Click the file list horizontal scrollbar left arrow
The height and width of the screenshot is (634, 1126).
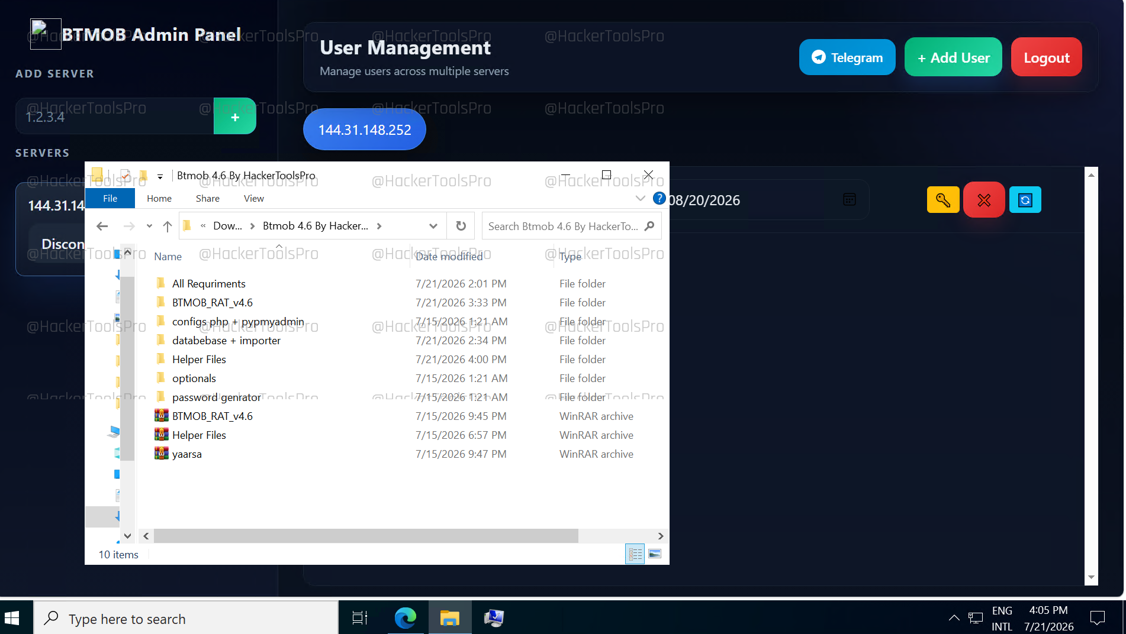coord(146,536)
